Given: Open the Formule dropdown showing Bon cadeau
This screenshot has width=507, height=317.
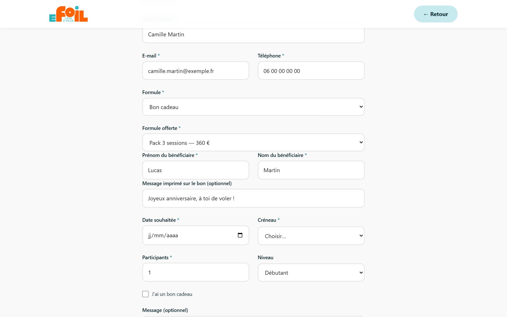Looking at the screenshot, I should (x=253, y=107).
